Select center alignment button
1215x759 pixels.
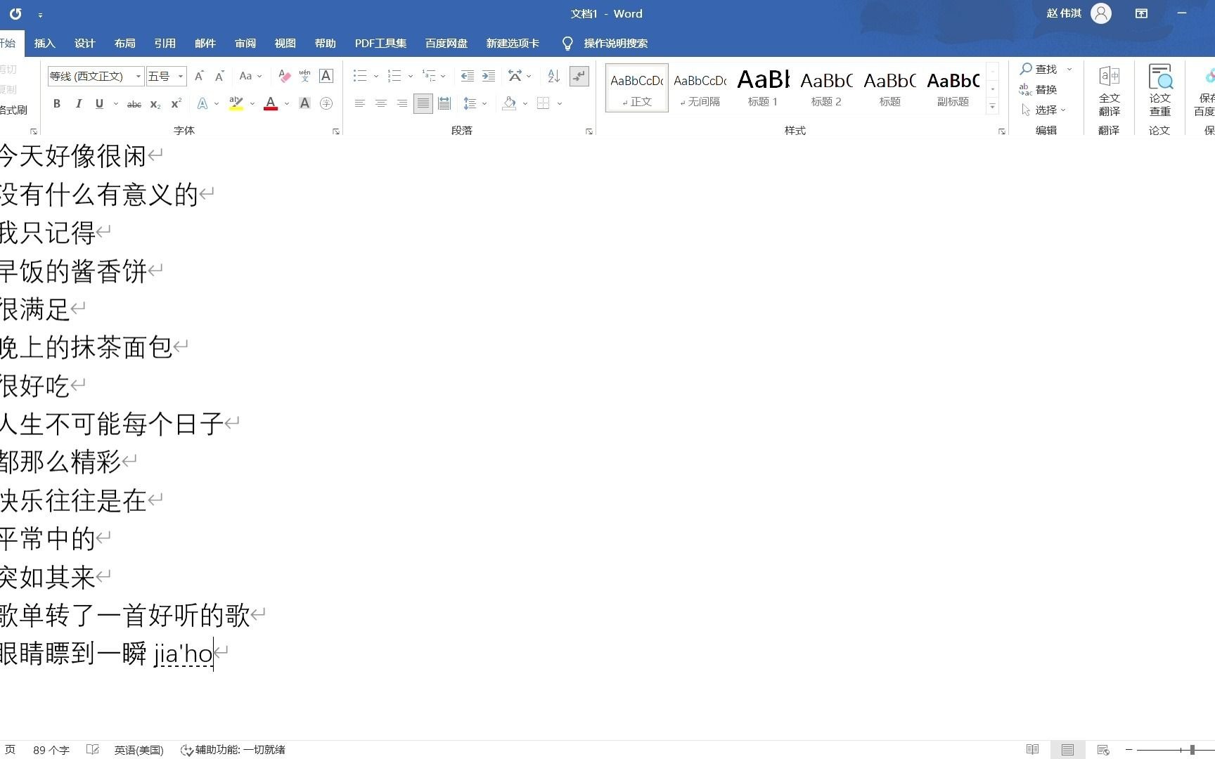tap(380, 104)
